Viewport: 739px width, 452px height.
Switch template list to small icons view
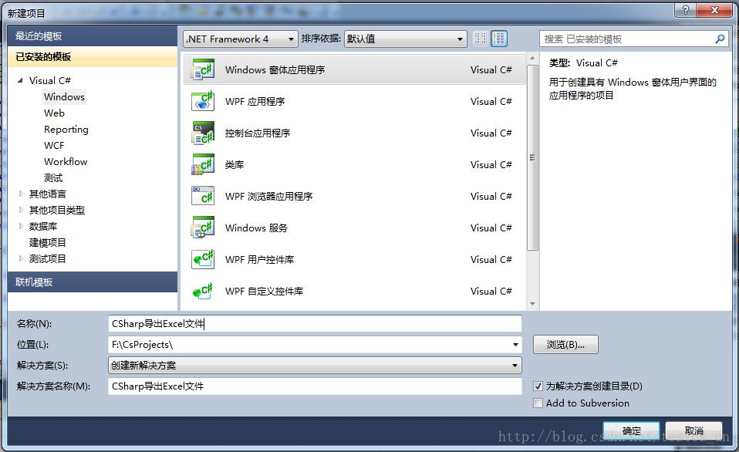pos(481,39)
